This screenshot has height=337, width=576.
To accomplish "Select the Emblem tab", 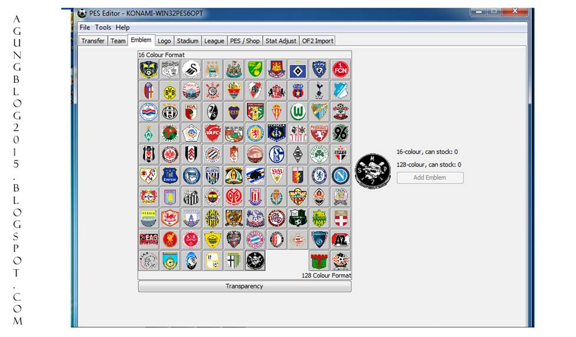I will [x=141, y=40].
